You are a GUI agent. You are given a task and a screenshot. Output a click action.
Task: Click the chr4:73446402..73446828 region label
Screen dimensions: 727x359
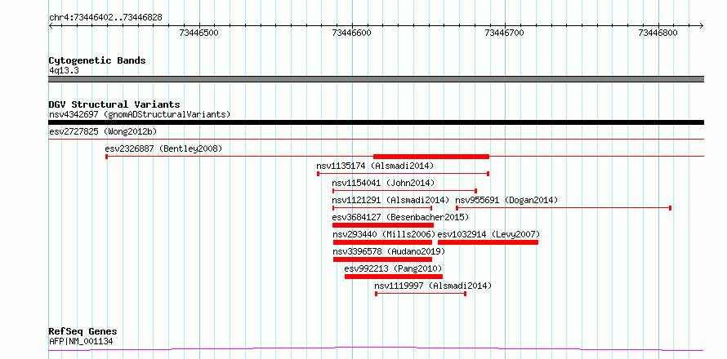105,17
